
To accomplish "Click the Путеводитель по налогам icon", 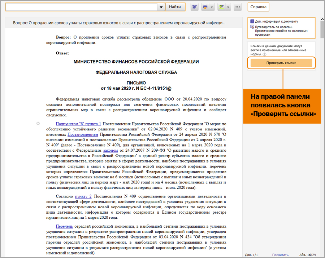I will (x=252, y=27).
